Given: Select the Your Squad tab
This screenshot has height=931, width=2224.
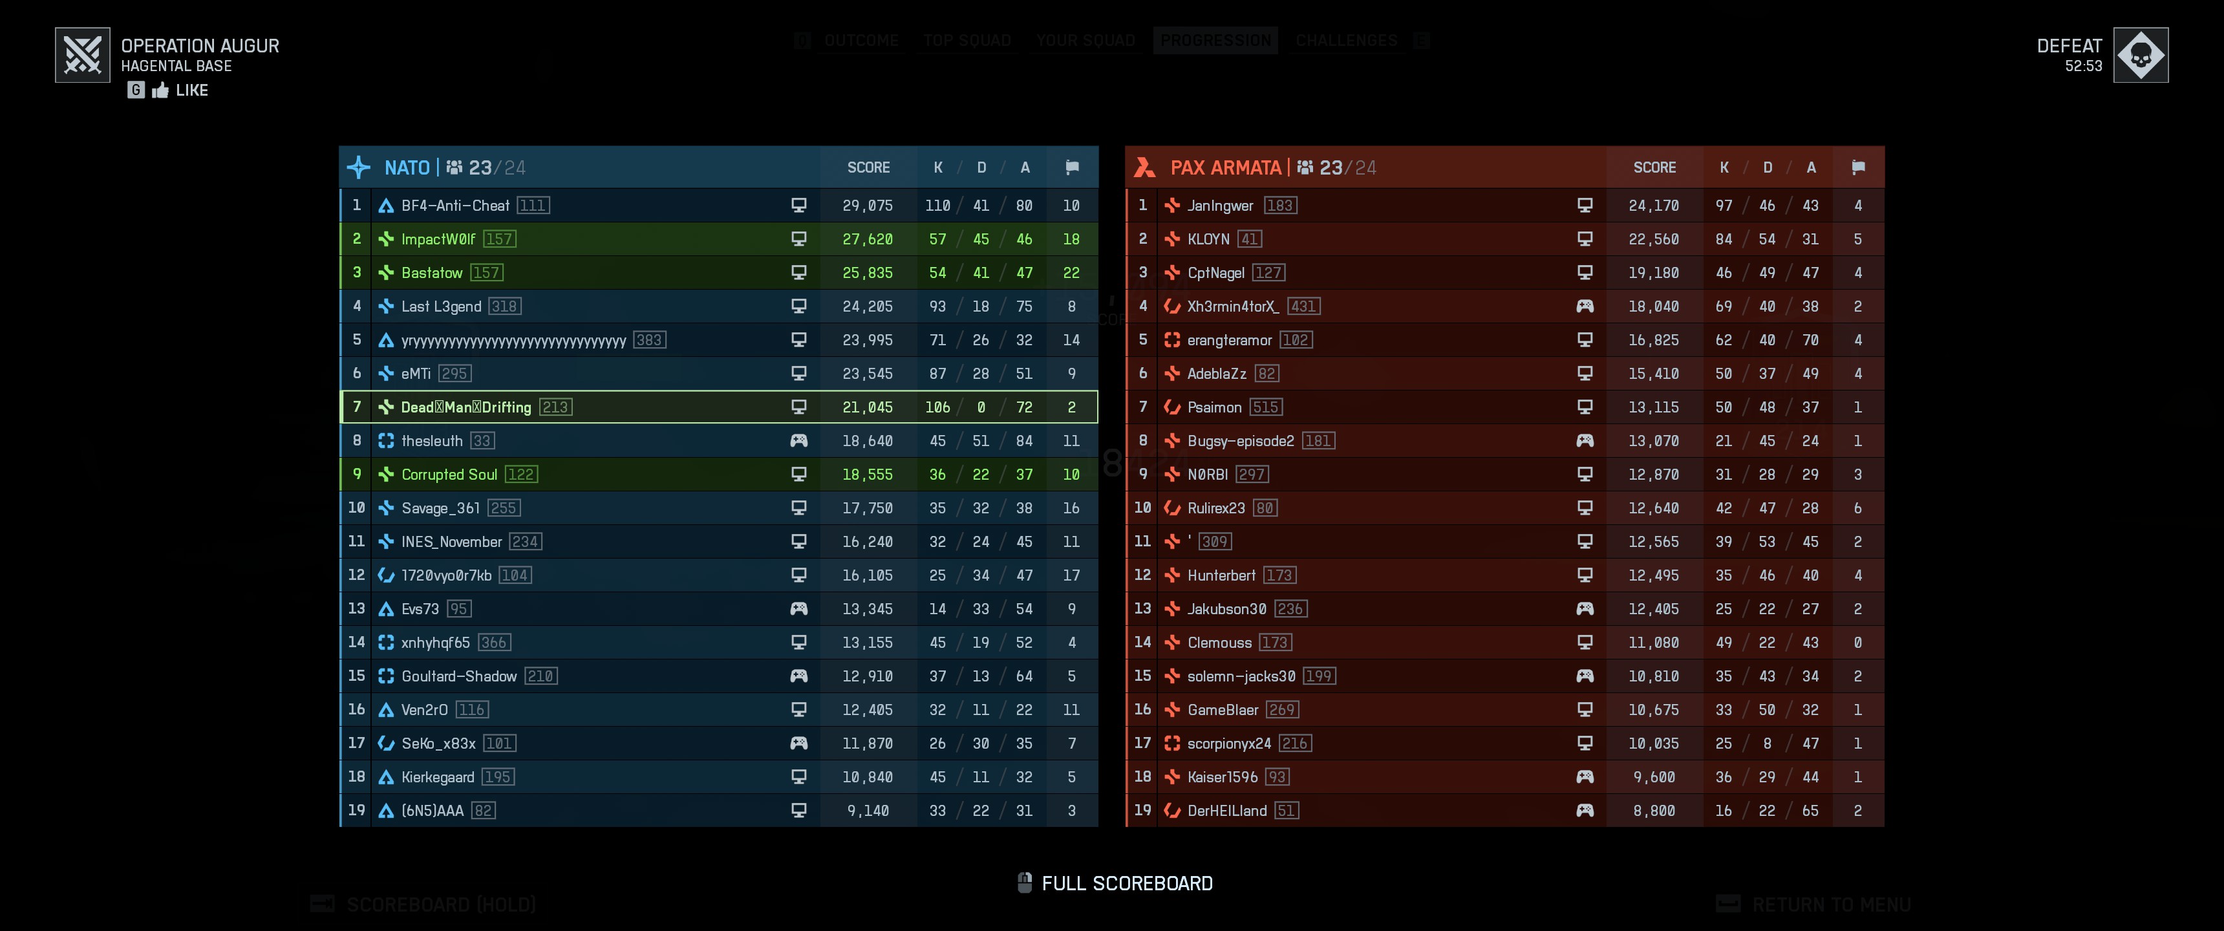Looking at the screenshot, I should pos(1085,41).
